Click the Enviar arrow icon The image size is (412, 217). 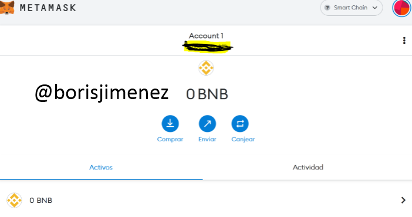click(207, 124)
